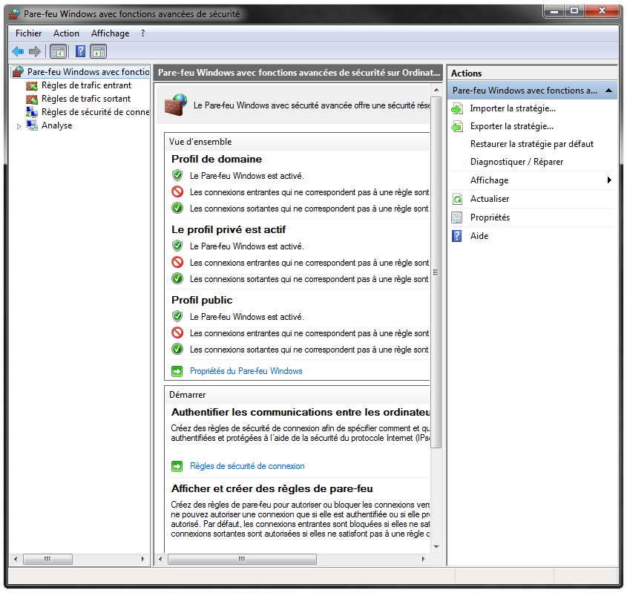Click center pane vertical scrollbar thumb
Viewport: 627px width, 593px height.
coord(436,272)
